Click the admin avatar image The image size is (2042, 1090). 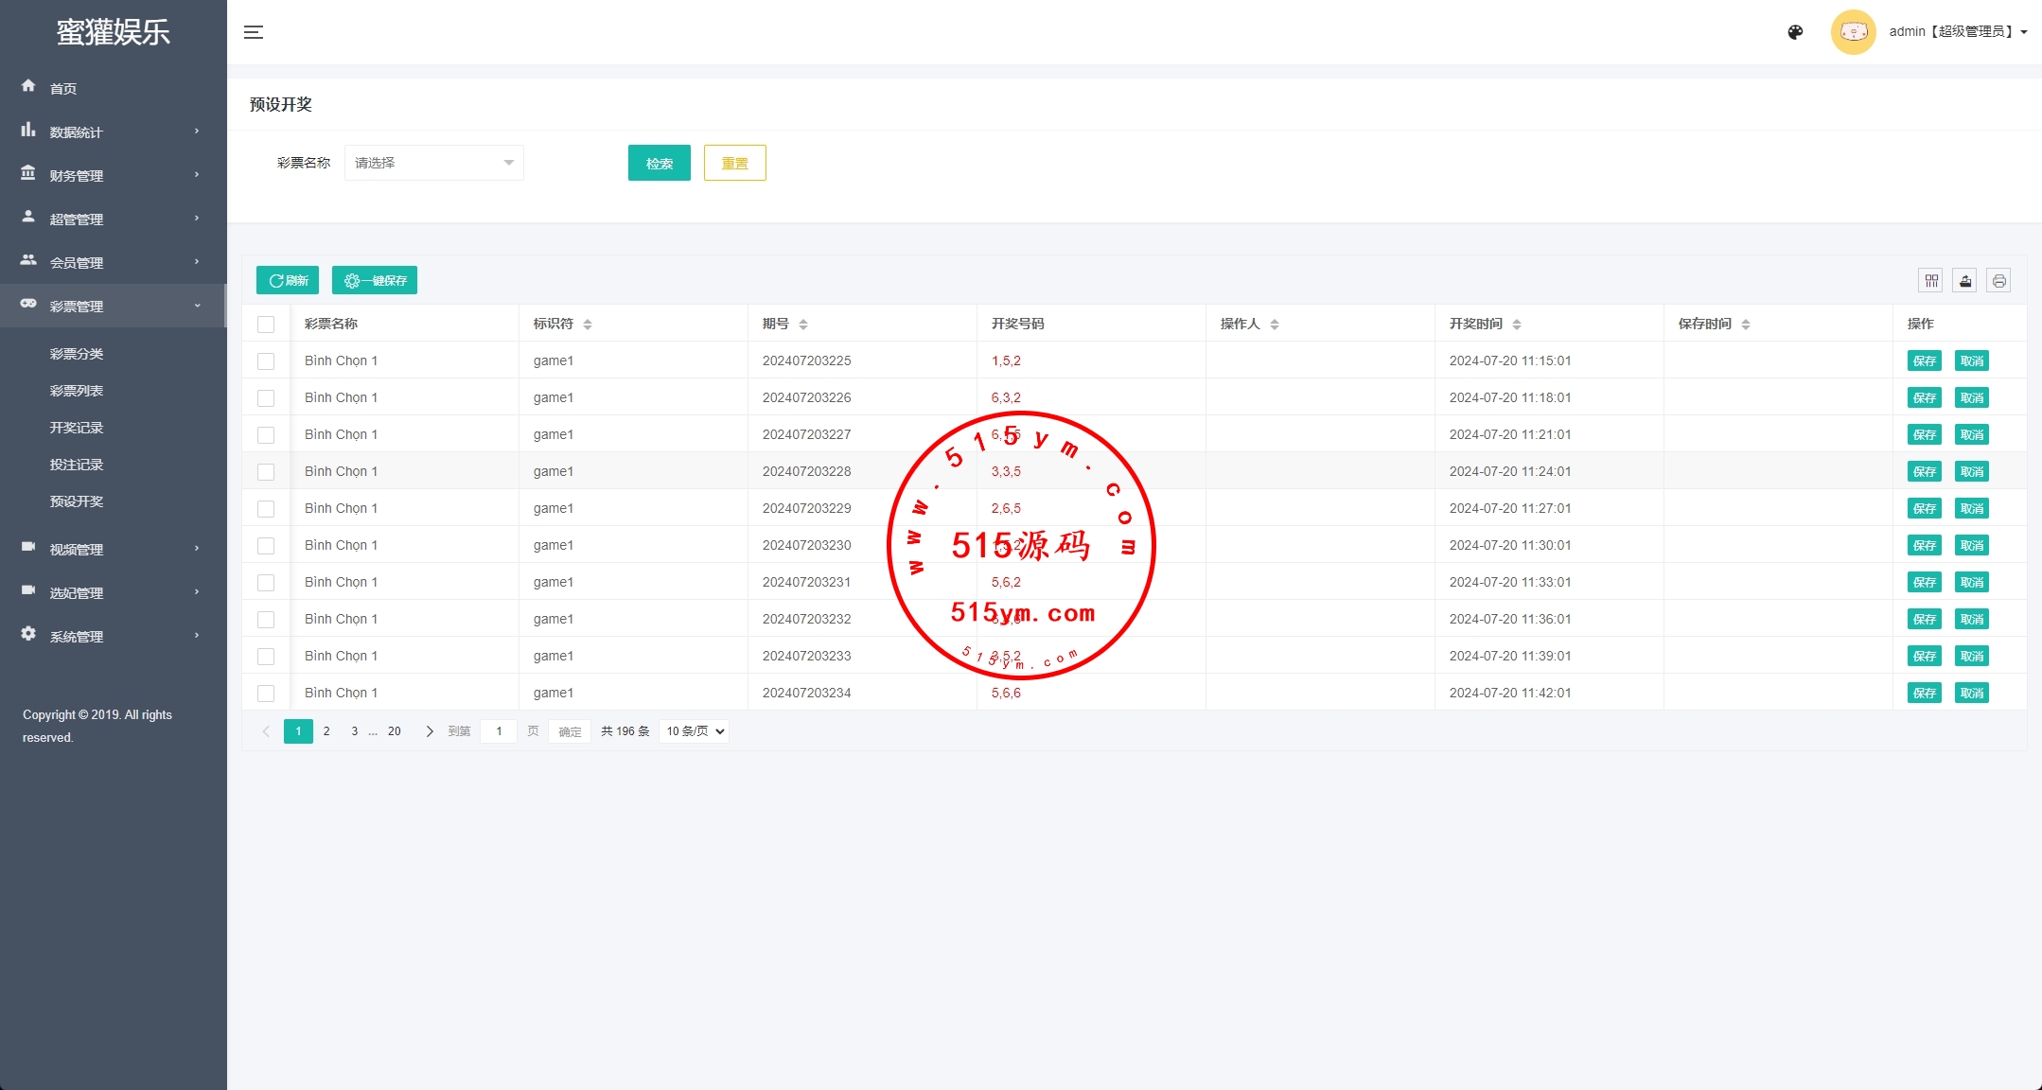pos(1853,32)
